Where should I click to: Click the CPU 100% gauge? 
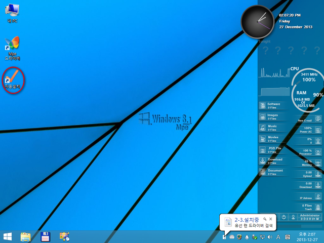coord(309,77)
